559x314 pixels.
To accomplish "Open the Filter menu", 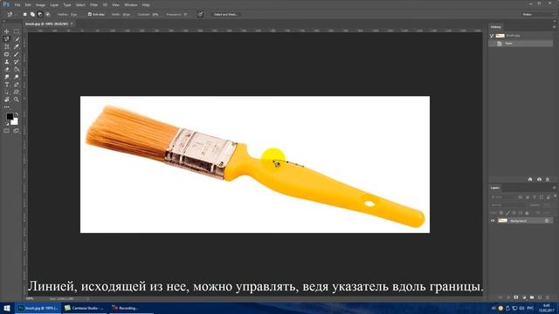I will [93, 5].
